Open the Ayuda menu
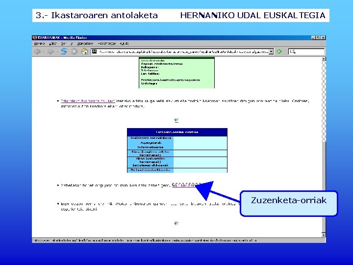The width and height of the screenshot is (353, 265). coord(124,44)
